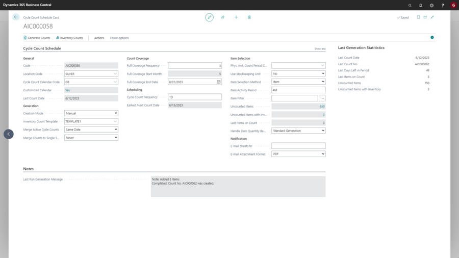The image size is (459, 258).
Task: Click the plus icon for new record
Action: click(236, 17)
